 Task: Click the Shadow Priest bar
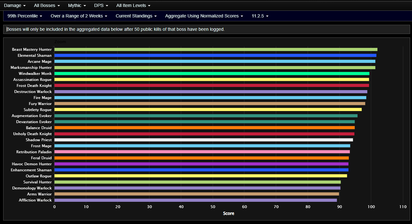click(204, 140)
